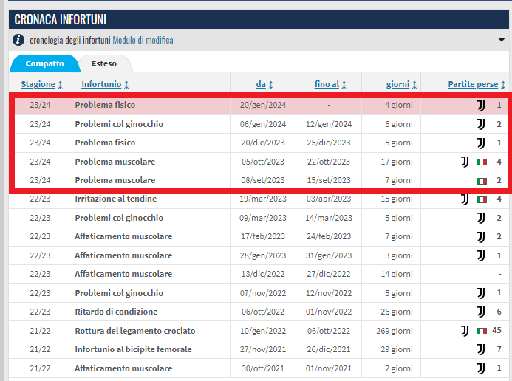Switch to the Esteso tab

point(104,63)
